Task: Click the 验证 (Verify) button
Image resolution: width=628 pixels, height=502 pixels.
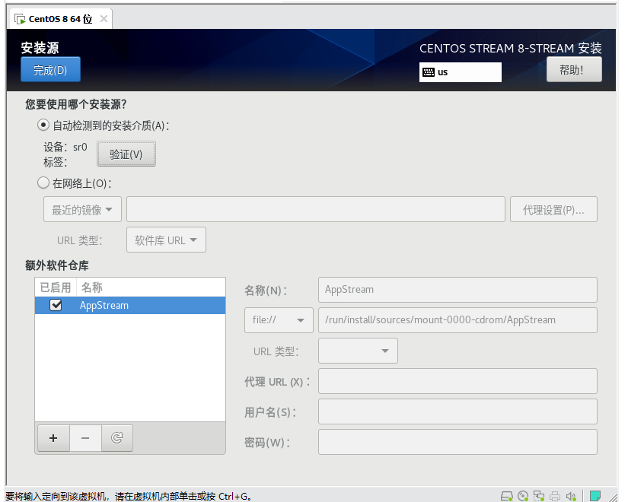Action: [126, 154]
